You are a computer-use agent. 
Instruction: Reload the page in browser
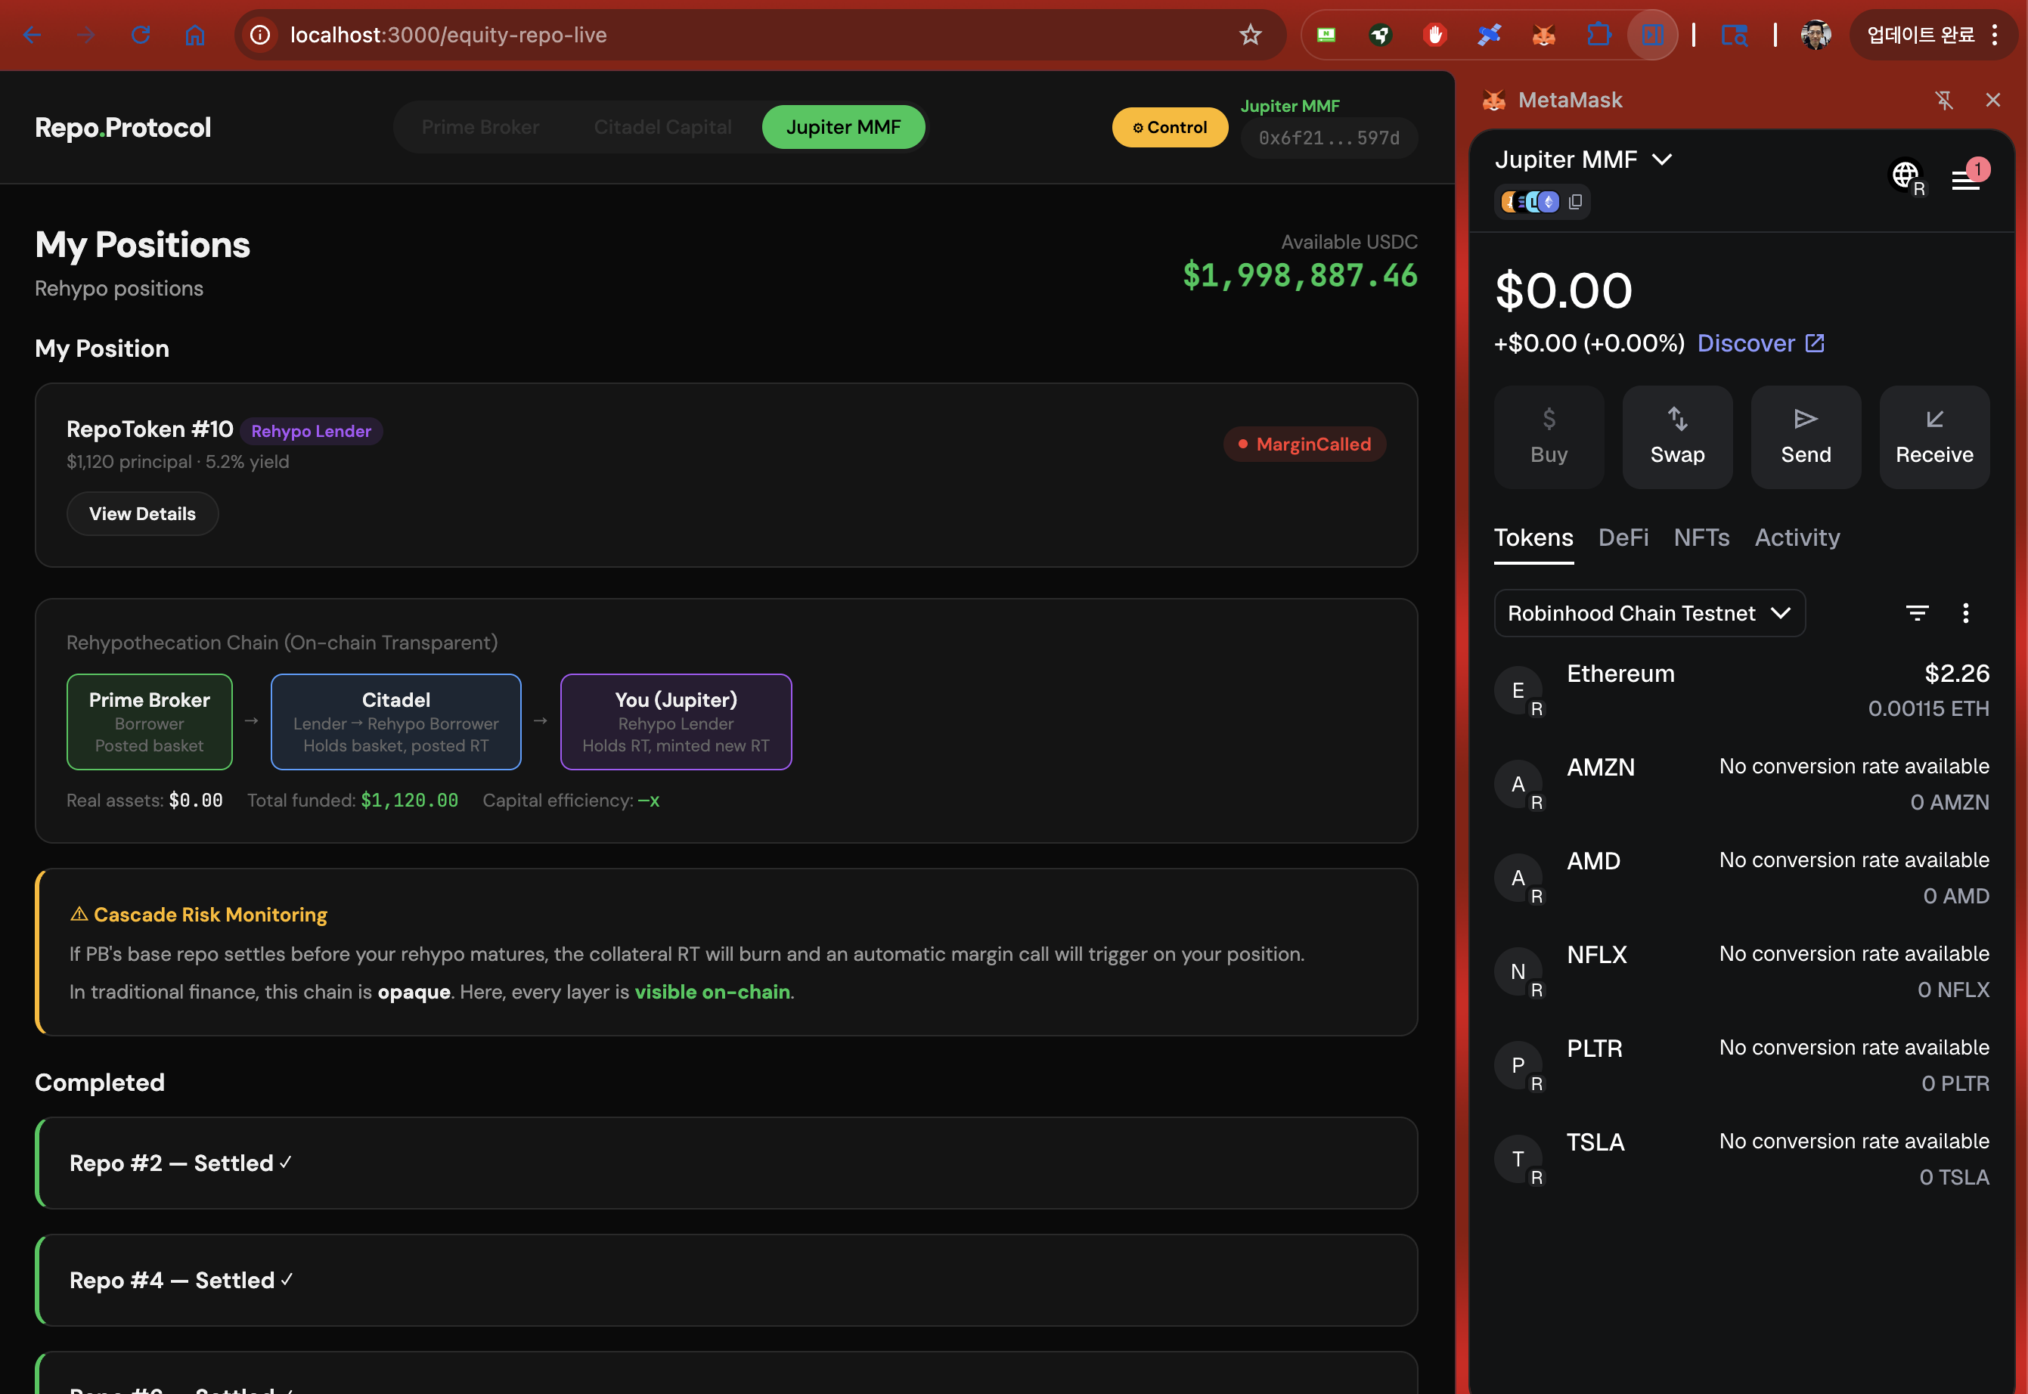coord(141,35)
